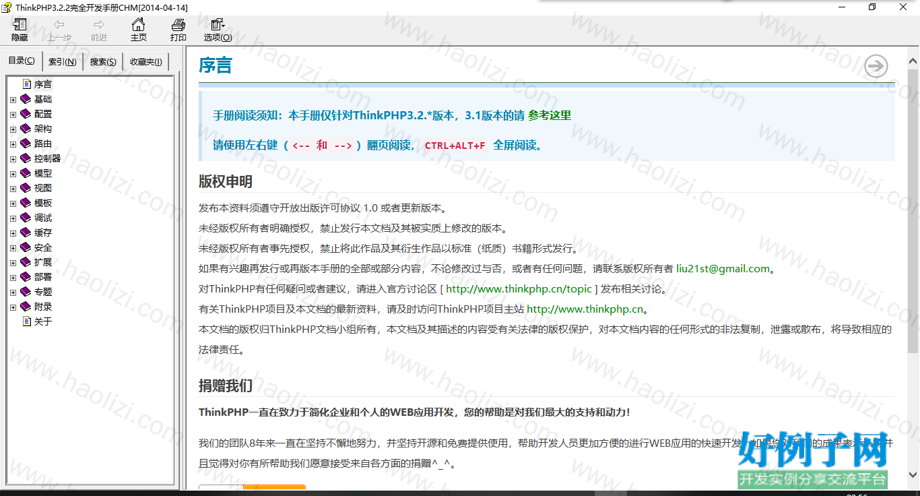Expand the 调试 tree node
920x496 pixels.
pyautogui.click(x=13, y=218)
